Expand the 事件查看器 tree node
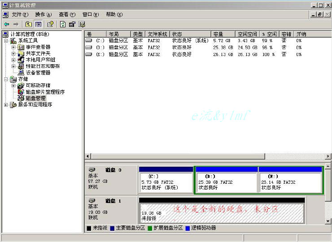Screen dimensions: 332x242 [x=13, y=47]
